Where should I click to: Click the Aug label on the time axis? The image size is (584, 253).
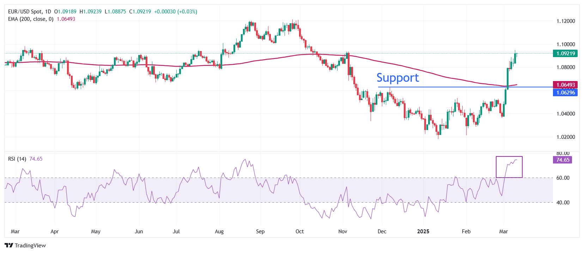219,232
